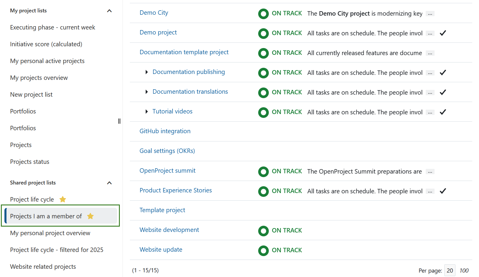The image size is (479, 277).
Task: Click the ON TRACK icon for Website development
Action: point(263,231)
